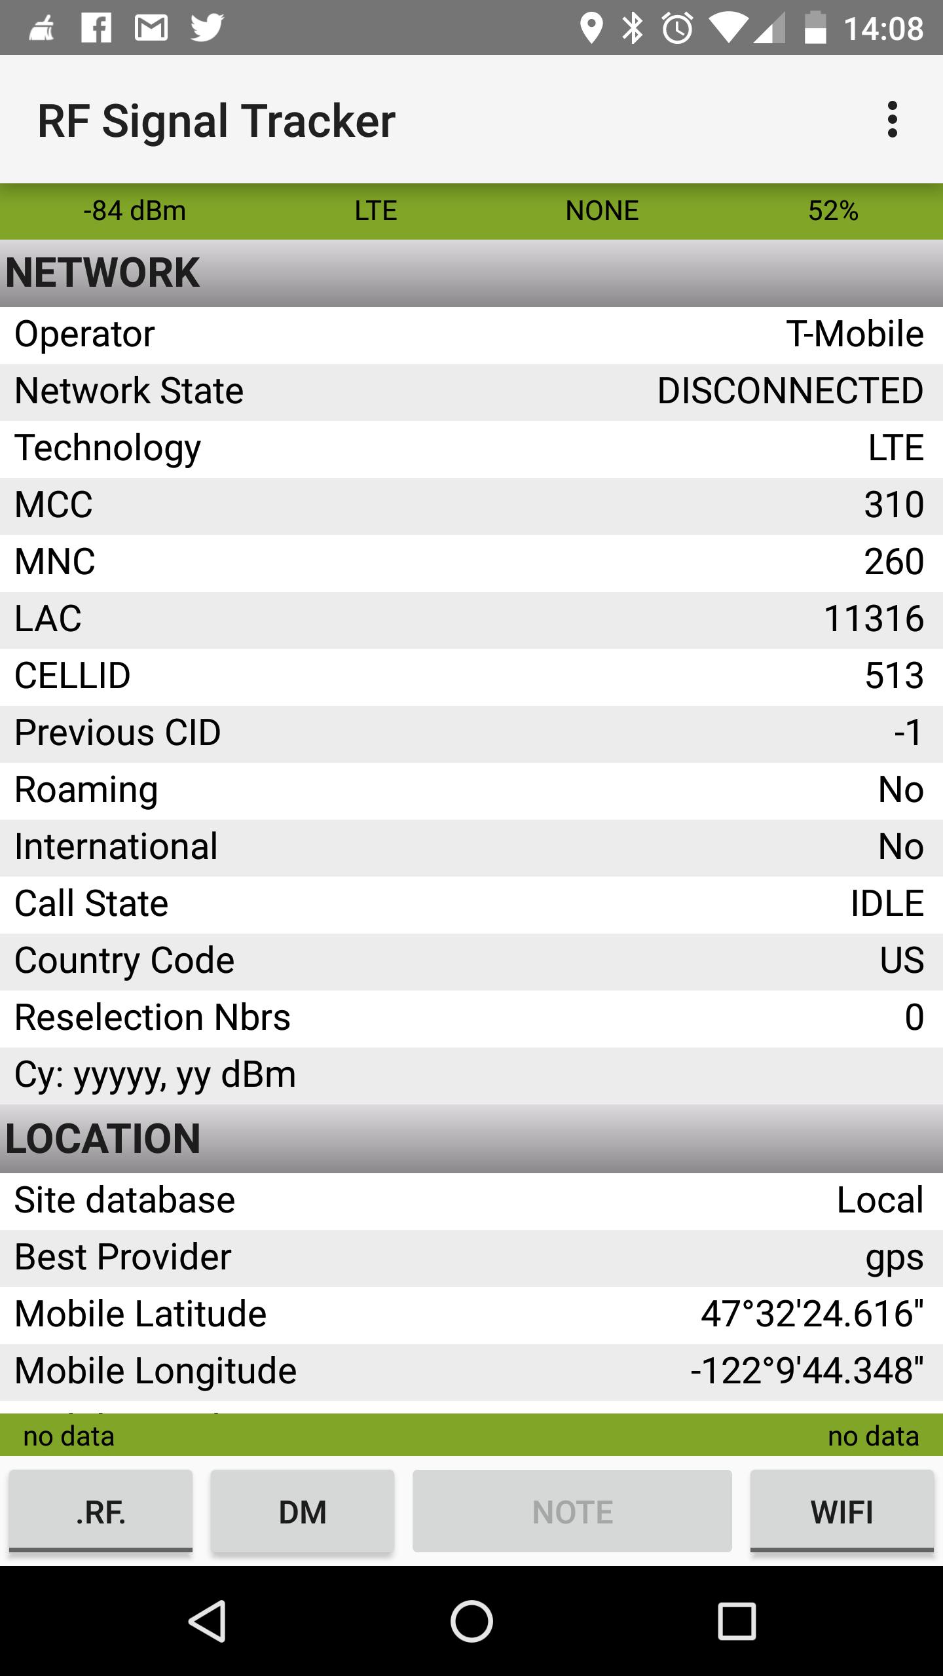Toggle the WIFI button
The height and width of the screenshot is (1676, 943).
pos(841,1512)
